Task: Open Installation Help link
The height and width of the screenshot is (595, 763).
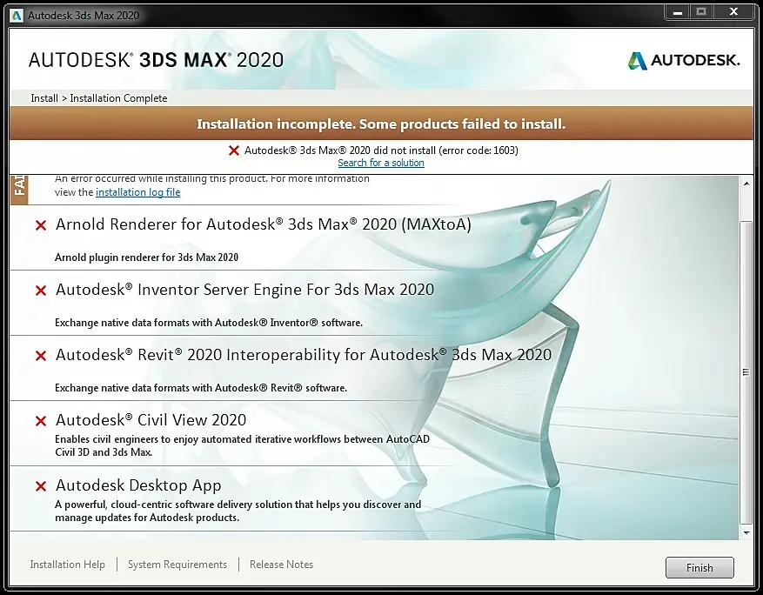Action: click(x=67, y=565)
